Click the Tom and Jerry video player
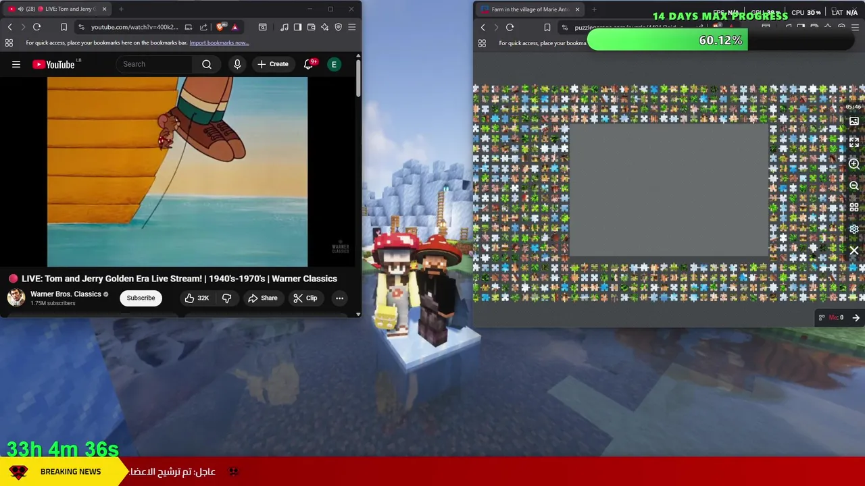The image size is (865, 486). (177, 171)
